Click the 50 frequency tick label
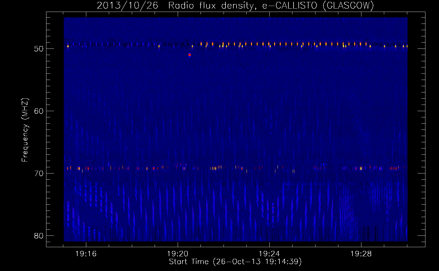The image size is (439, 271). point(39,49)
